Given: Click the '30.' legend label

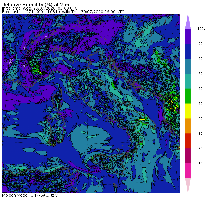Looking at the screenshot, I should click(x=201, y=134).
